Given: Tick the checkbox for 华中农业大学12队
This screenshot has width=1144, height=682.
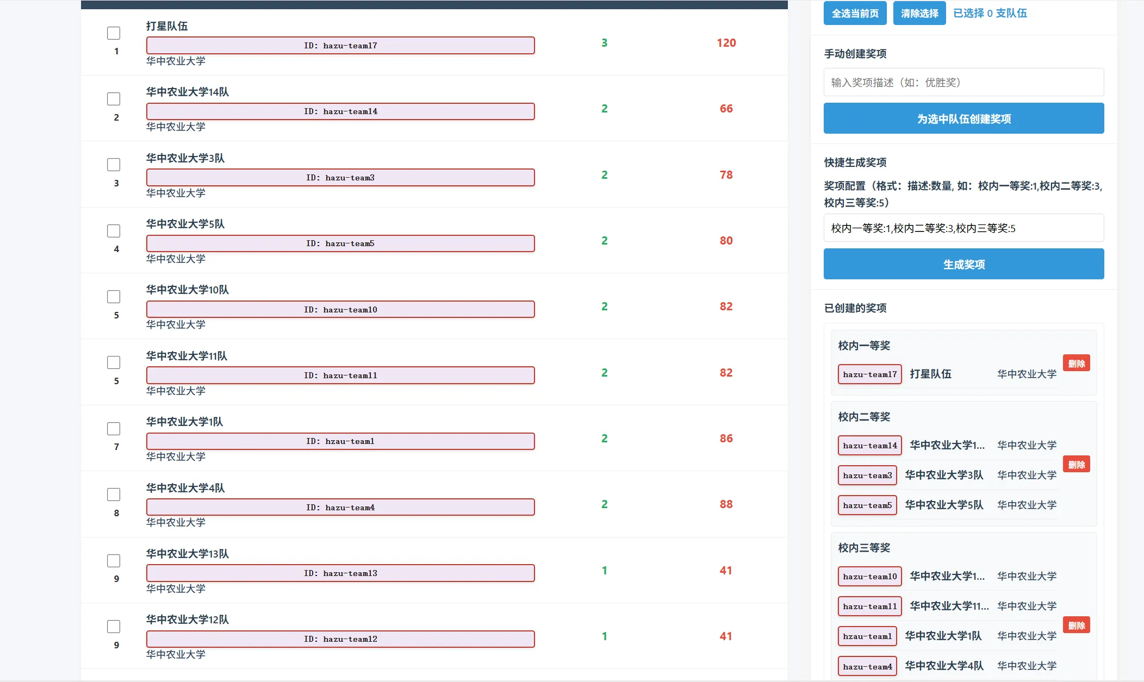Looking at the screenshot, I should point(114,627).
